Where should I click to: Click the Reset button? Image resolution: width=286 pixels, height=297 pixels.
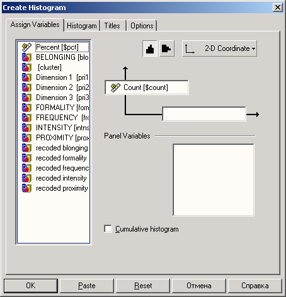coord(143,286)
